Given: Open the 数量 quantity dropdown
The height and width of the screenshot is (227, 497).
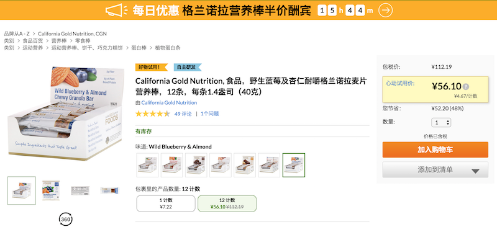Looking at the screenshot, I should pyautogui.click(x=441, y=123).
